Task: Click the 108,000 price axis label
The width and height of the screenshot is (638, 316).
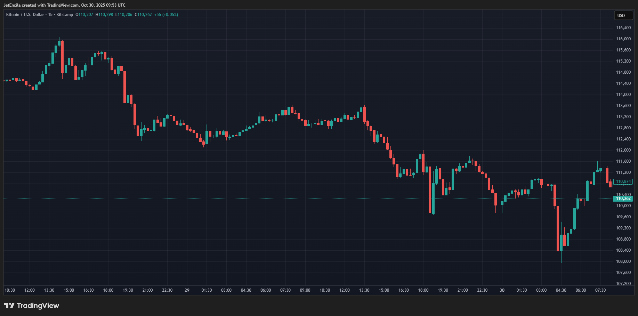Action: pyautogui.click(x=623, y=261)
